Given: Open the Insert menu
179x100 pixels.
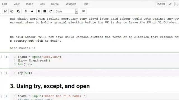Looking at the screenshot, I should pos(30,4).
